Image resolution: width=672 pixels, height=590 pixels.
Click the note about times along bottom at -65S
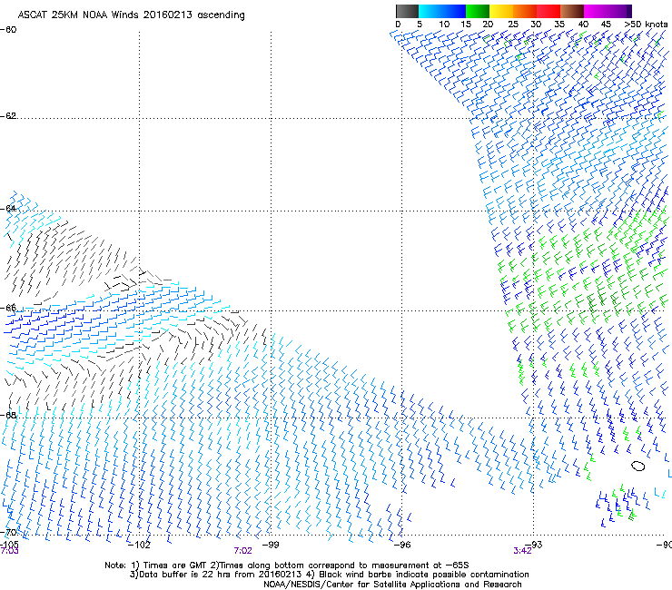click(x=340, y=565)
